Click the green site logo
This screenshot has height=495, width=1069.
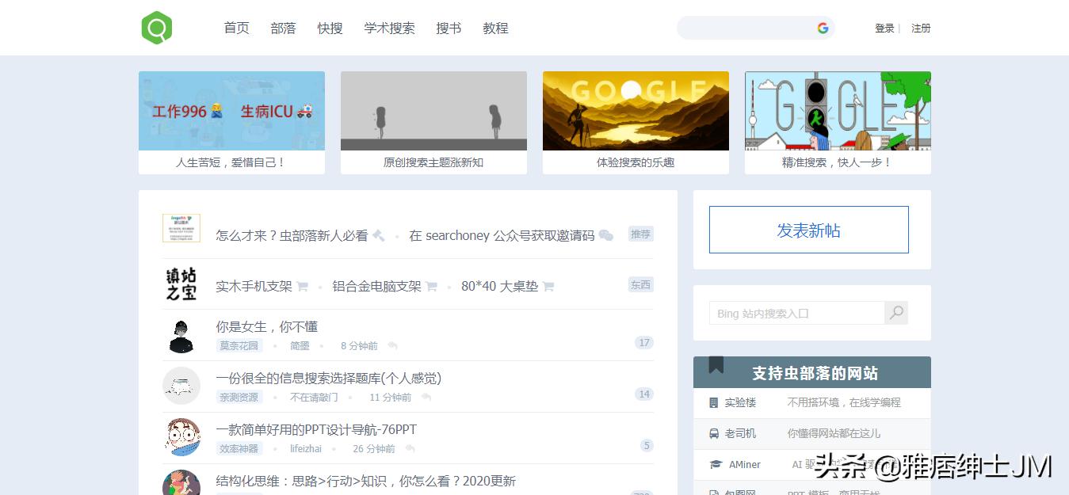click(156, 27)
